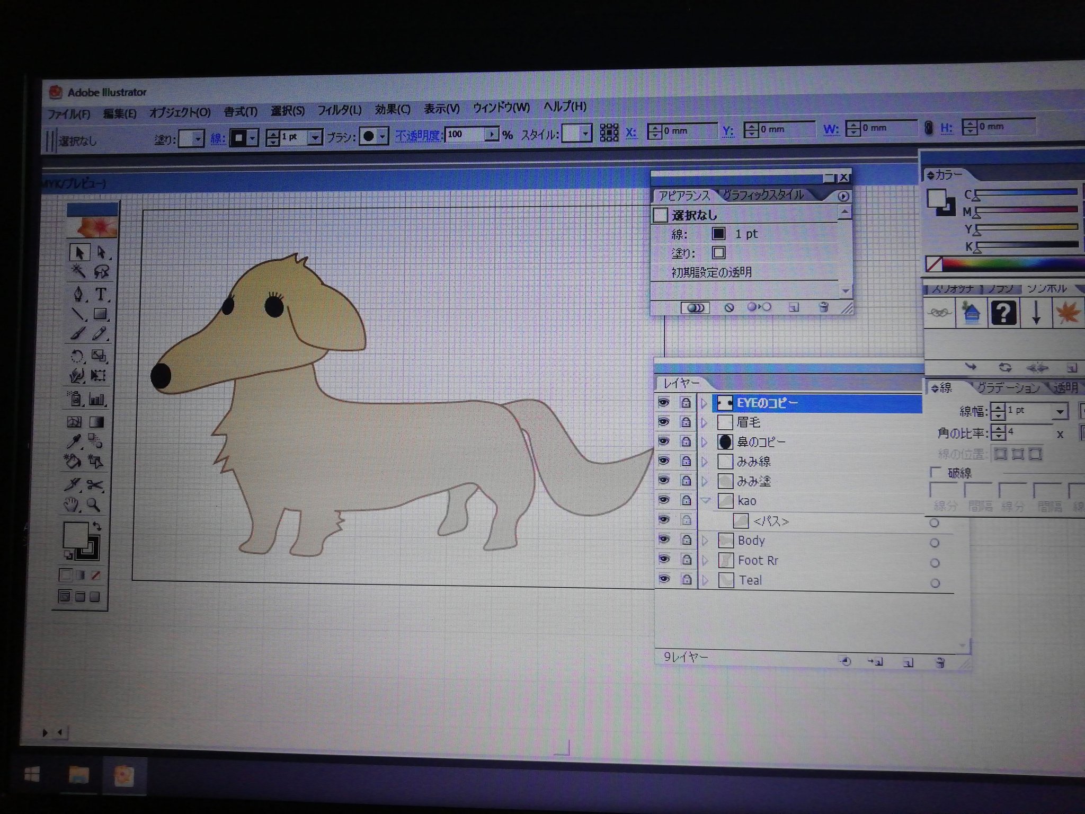This screenshot has width=1085, height=814.
Task: Select the Pen tool
Action: pos(78,294)
